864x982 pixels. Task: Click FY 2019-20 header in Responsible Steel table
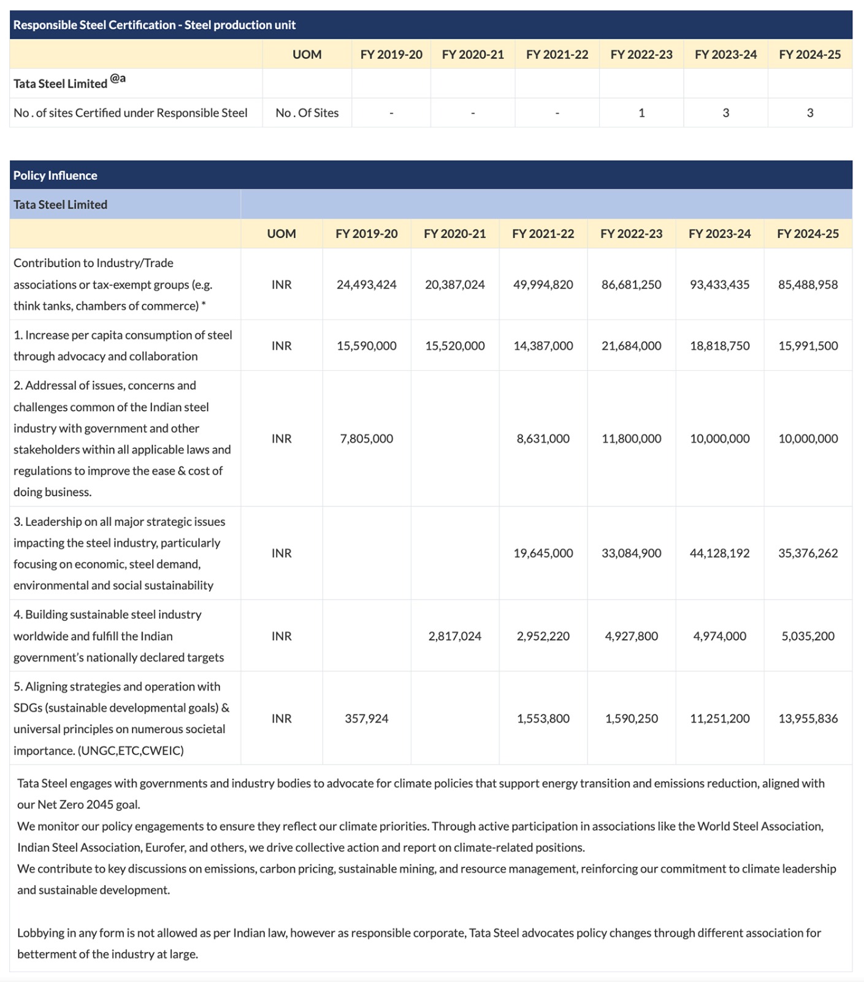click(391, 55)
